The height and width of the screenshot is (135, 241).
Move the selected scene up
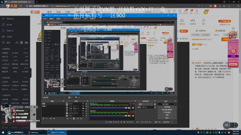click(x=51, y=118)
